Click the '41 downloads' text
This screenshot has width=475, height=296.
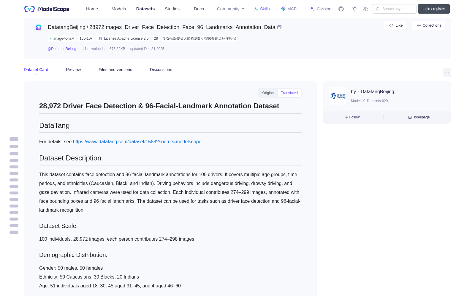click(x=94, y=49)
